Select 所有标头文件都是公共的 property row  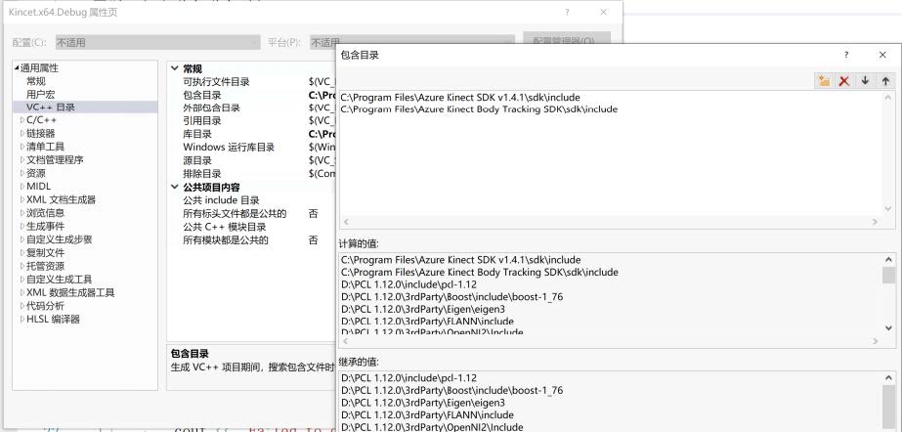point(253,213)
